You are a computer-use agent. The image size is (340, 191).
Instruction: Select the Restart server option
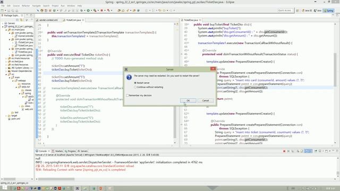click(142, 83)
